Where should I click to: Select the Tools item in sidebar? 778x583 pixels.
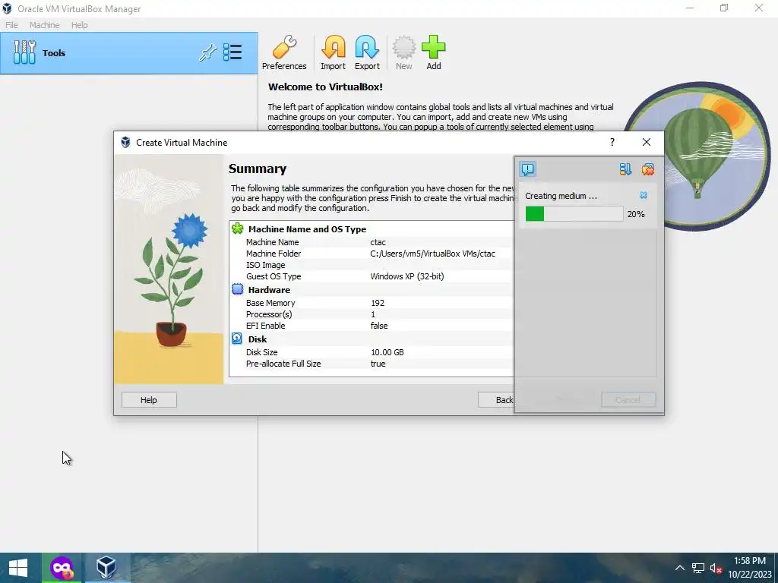click(x=128, y=53)
